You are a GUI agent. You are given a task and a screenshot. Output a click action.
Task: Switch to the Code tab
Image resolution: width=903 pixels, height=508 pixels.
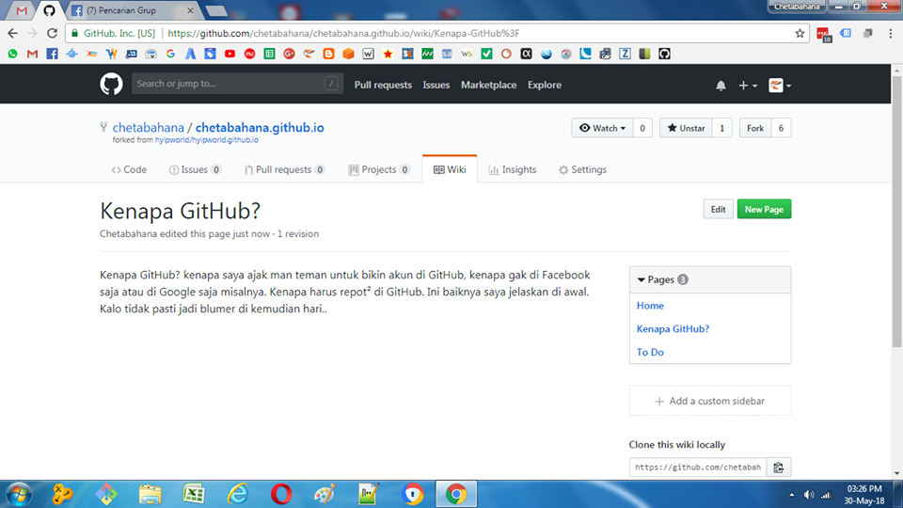point(129,169)
